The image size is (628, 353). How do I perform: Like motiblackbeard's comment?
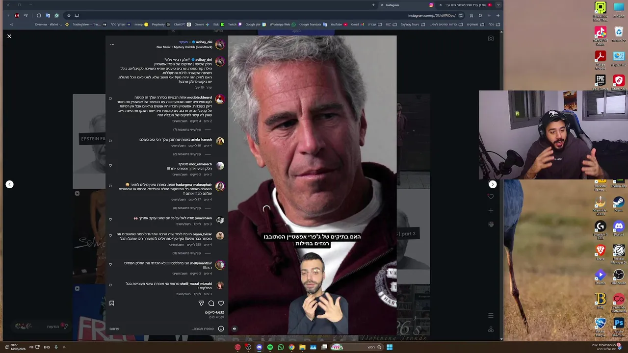coord(110,99)
